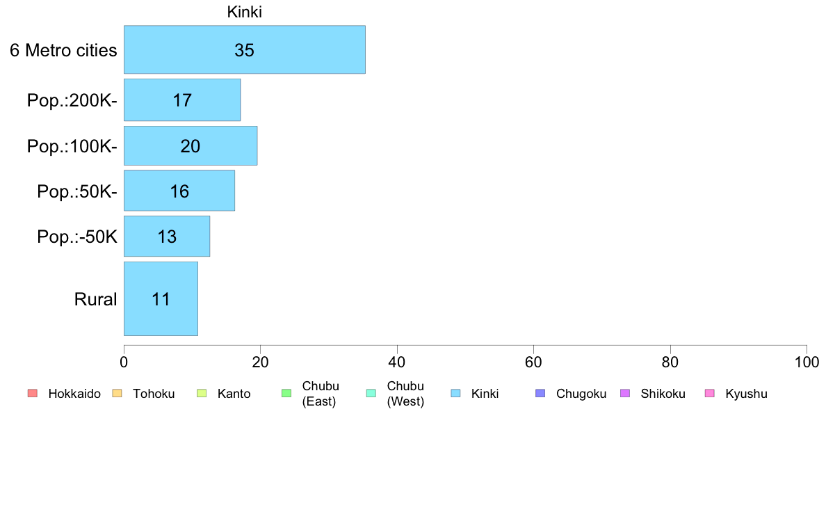This screenshot has width=826, height=512.
Task: Click the Kinki light blue legend swatch
Action: coord(455,393)
